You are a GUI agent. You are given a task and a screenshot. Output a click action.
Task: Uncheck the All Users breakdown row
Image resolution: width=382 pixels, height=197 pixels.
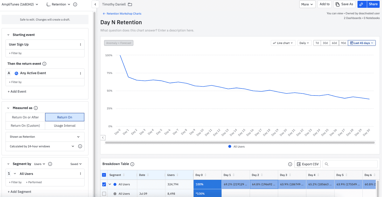[104, 184]
